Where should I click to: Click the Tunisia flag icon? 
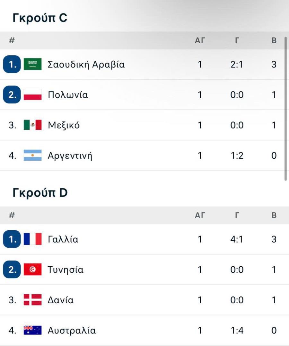click(x=32, y=270)
